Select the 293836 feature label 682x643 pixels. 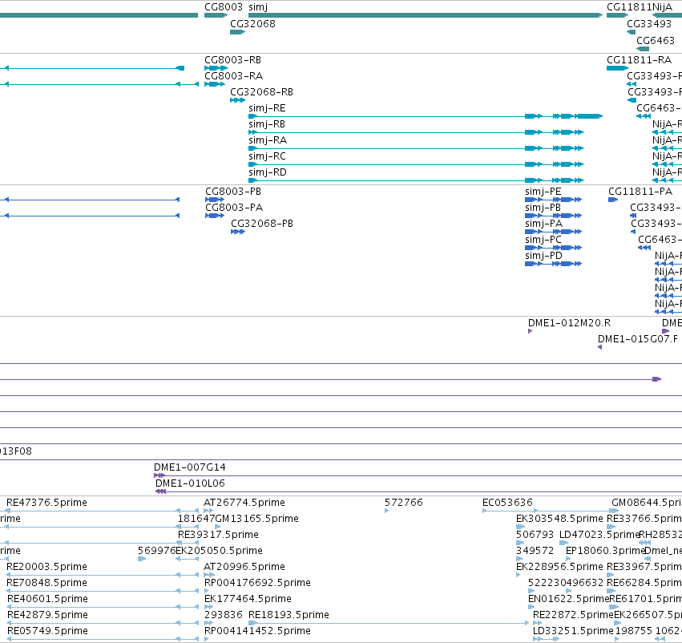pyautogui.click(x=224, y=616)
